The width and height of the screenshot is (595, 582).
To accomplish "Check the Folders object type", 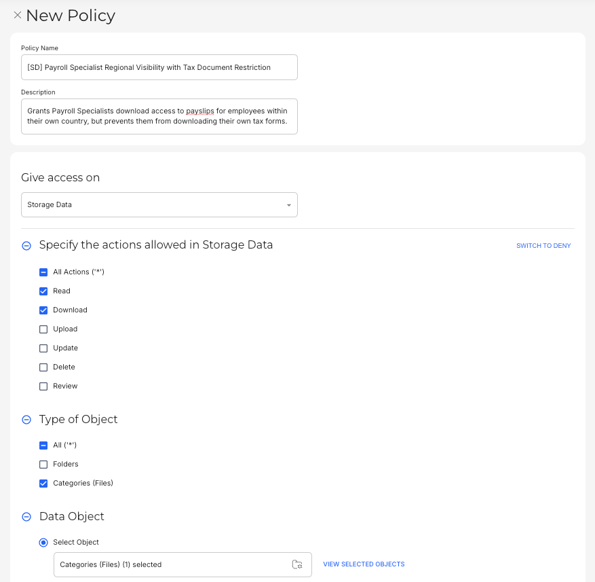I will tap(43, 464).
